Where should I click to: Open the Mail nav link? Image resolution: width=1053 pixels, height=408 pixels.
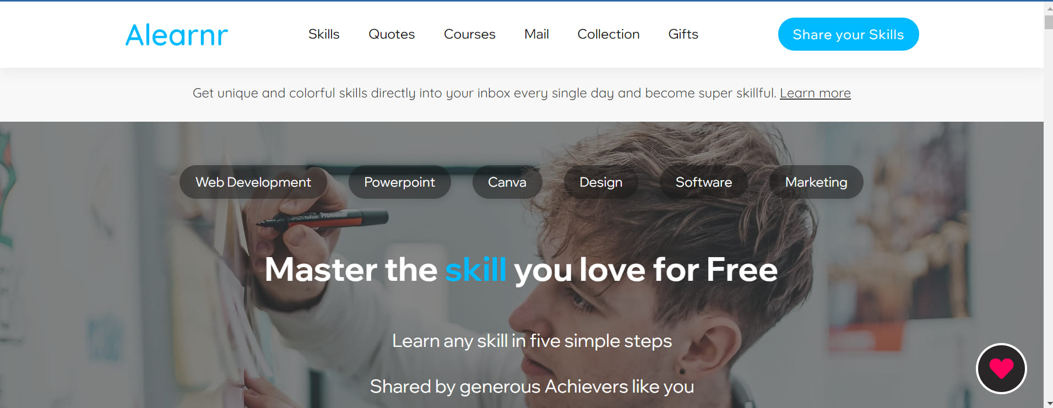click(536, 34)
